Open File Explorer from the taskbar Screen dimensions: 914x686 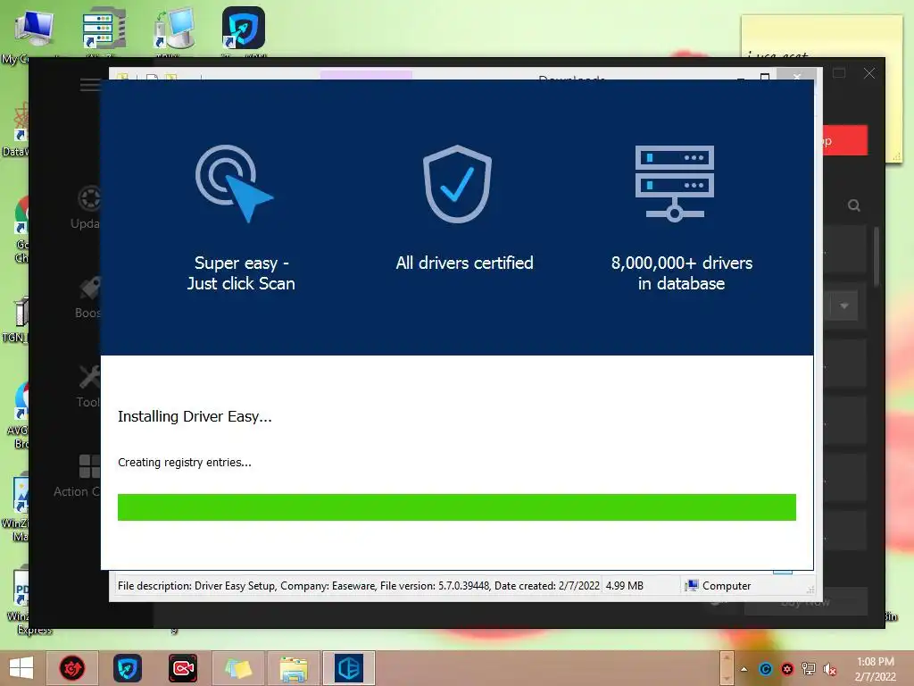pyautogui.click(x=293, y=668)
